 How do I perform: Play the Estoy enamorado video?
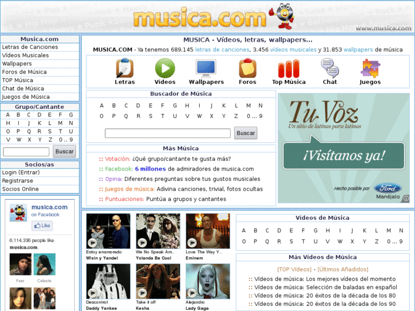pos(108,231)
